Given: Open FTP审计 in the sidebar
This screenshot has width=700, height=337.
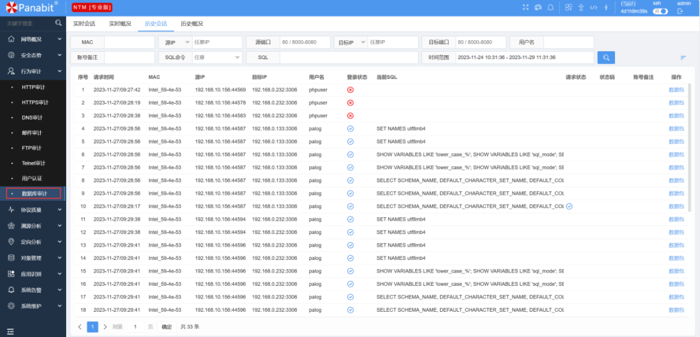Looking at the screenshot, I should (31, 148).
